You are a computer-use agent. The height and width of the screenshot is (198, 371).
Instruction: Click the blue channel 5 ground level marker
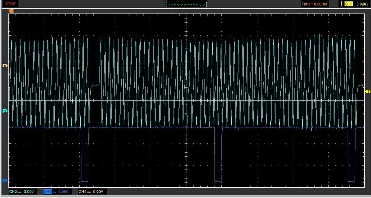pos(5,181)
